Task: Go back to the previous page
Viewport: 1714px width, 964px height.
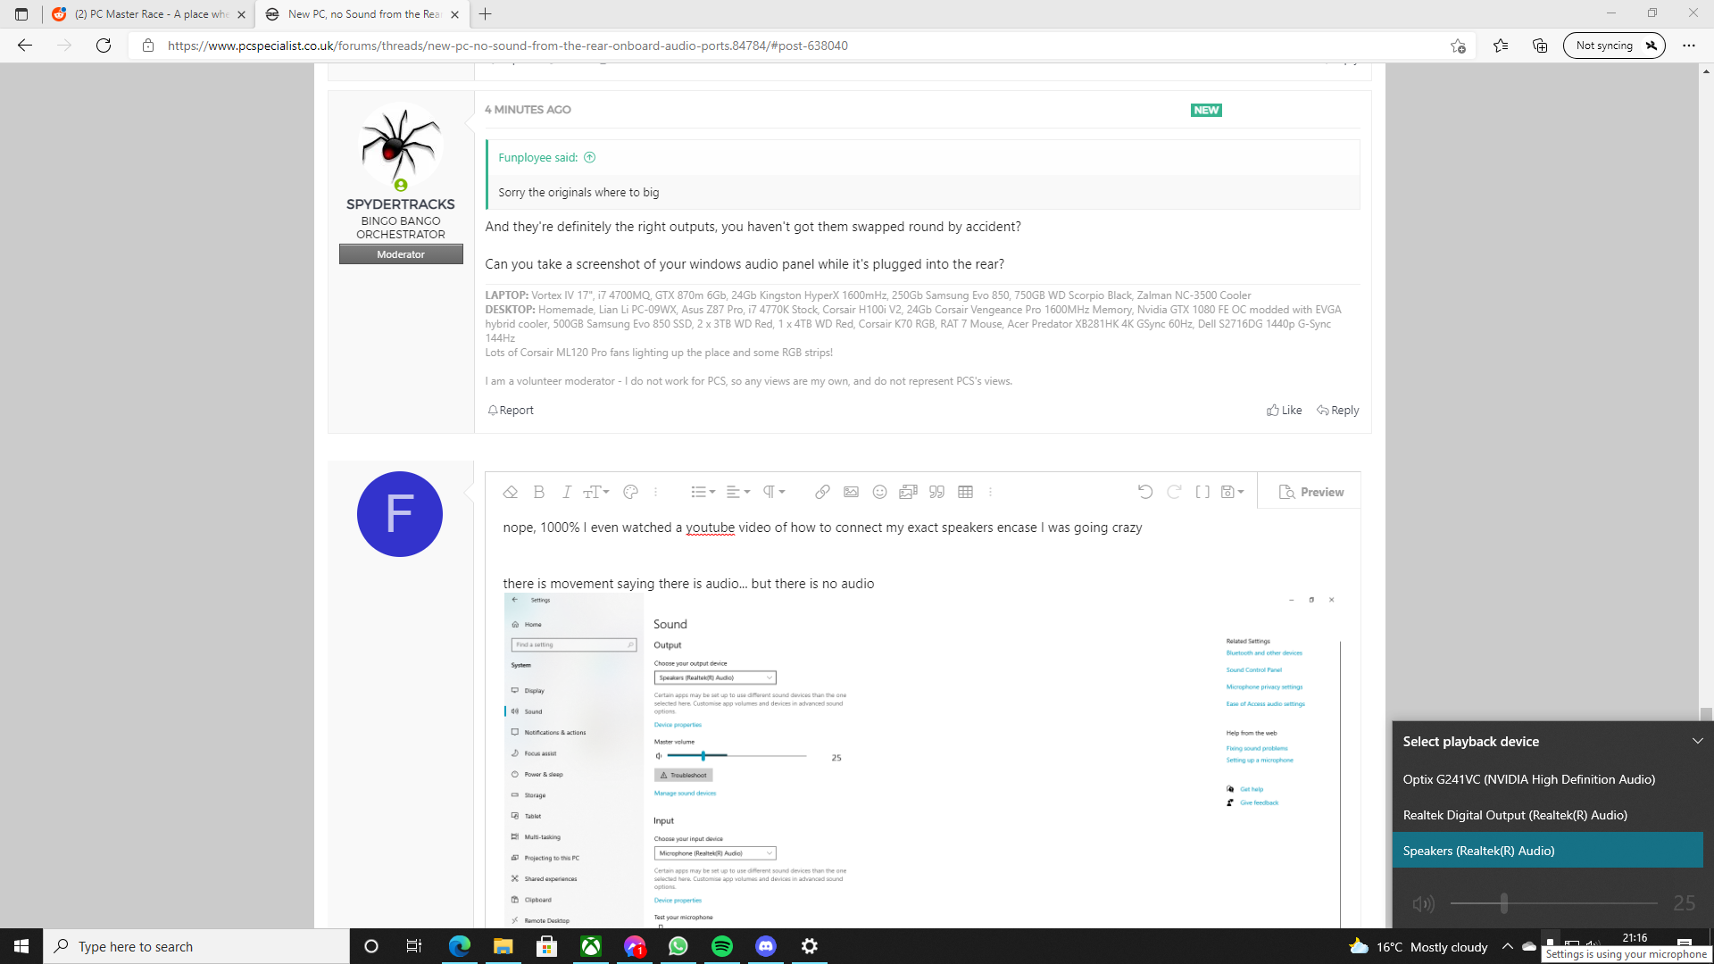Action: [25, 46]
